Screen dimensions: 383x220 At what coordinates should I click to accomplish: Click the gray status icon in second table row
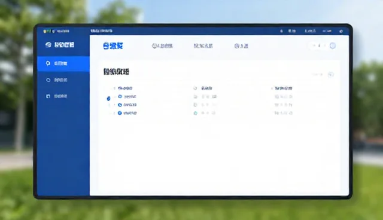click(195, 105)
